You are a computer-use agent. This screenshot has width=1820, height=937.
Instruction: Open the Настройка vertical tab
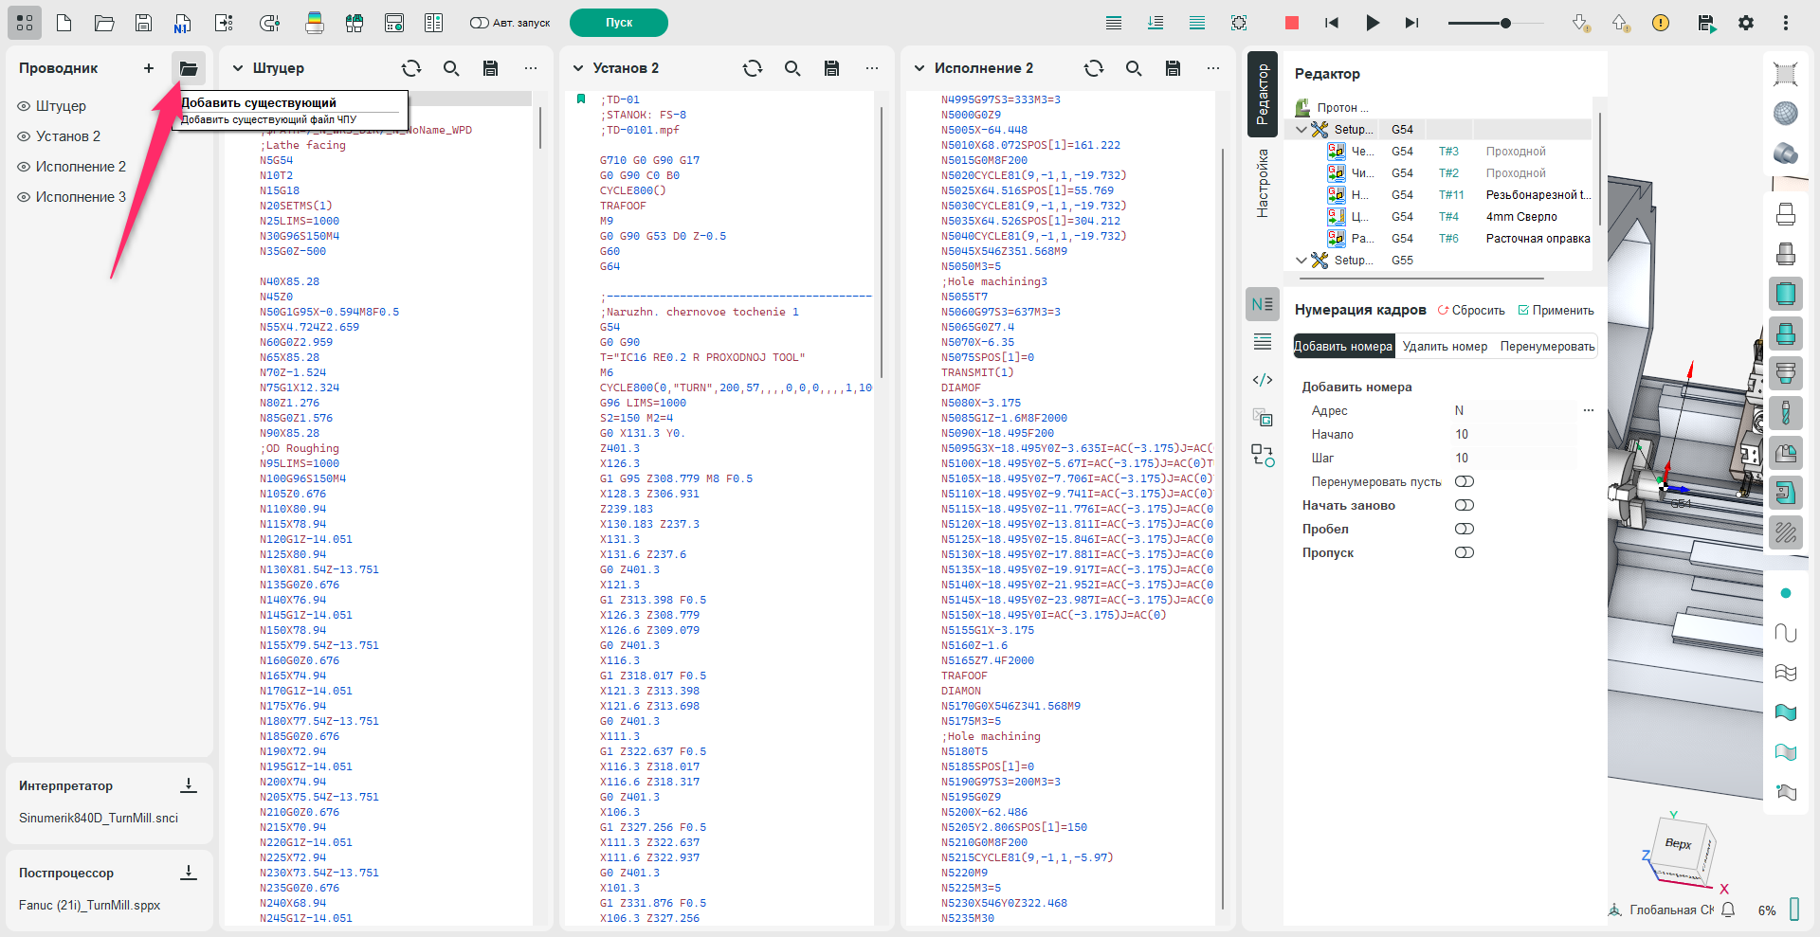point(1263,184)
